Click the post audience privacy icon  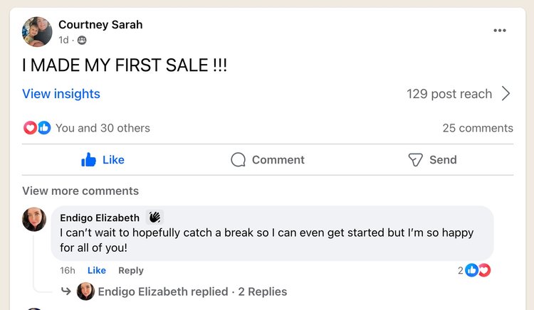coord(82,41)
